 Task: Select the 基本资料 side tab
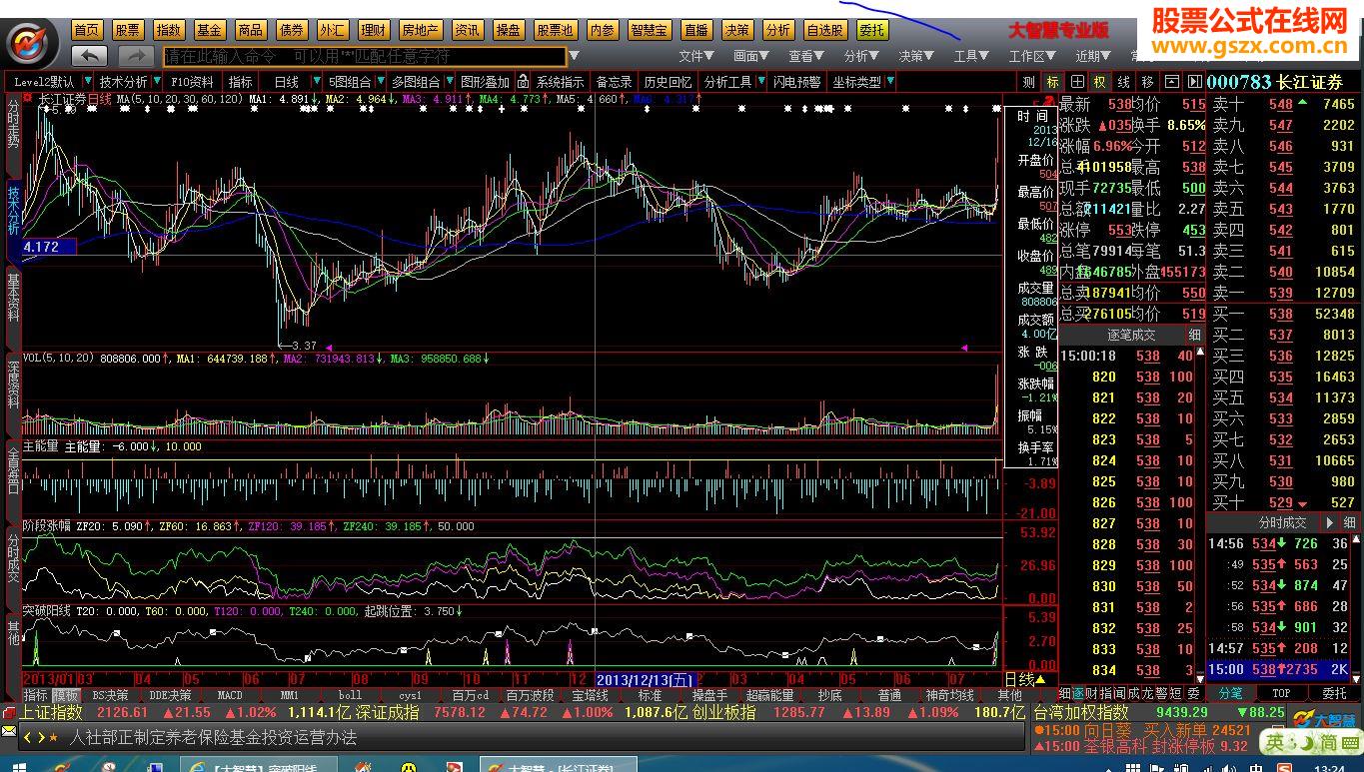13,298
